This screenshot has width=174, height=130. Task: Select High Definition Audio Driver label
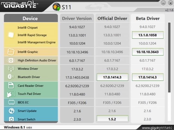37,60
